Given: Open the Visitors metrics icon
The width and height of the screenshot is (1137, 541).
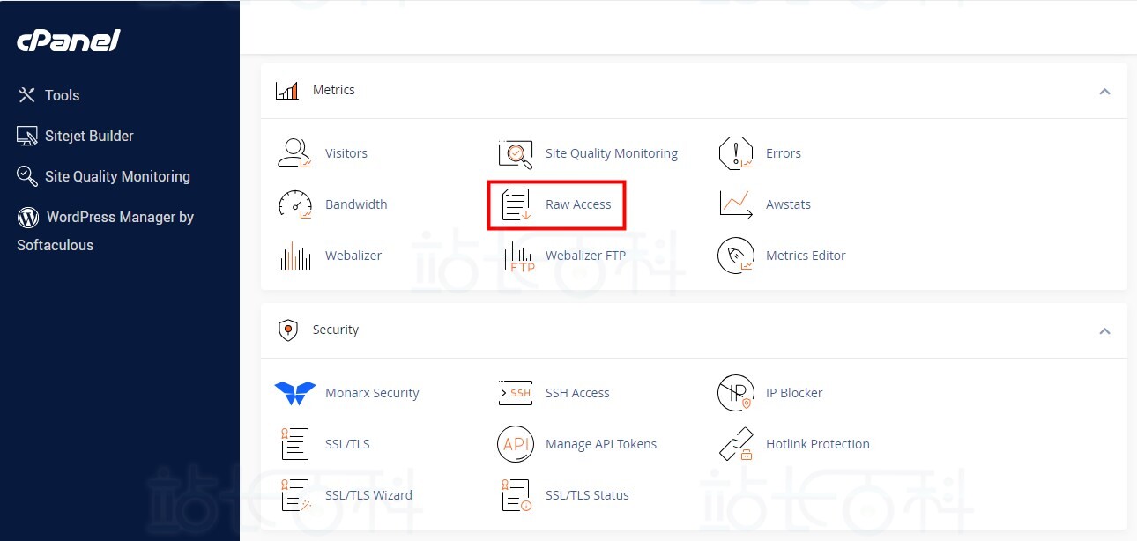Looking at the screenshot, I should pyautogui.click(x=294, y=153).
